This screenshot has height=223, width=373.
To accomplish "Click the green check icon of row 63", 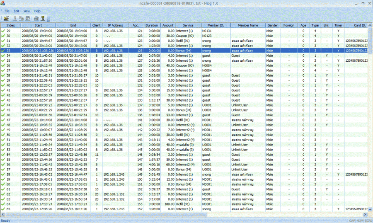I will [3, 199].
